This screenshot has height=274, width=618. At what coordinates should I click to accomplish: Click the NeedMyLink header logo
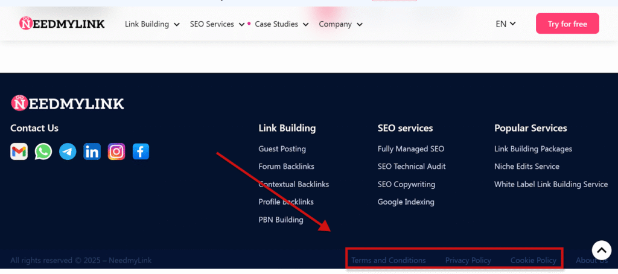click(x=62, y=24)
